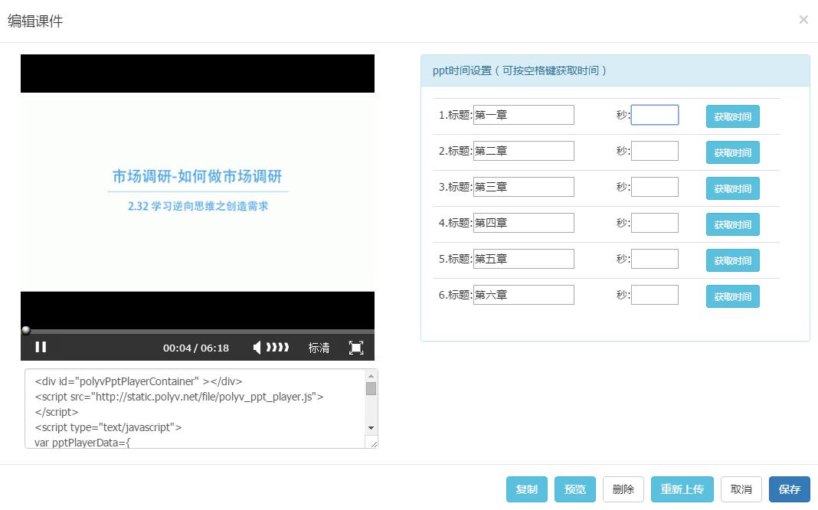Click the seconds input beside 第五章
Image resolution: width=818 pixels, height=510 pixels.
655,258
